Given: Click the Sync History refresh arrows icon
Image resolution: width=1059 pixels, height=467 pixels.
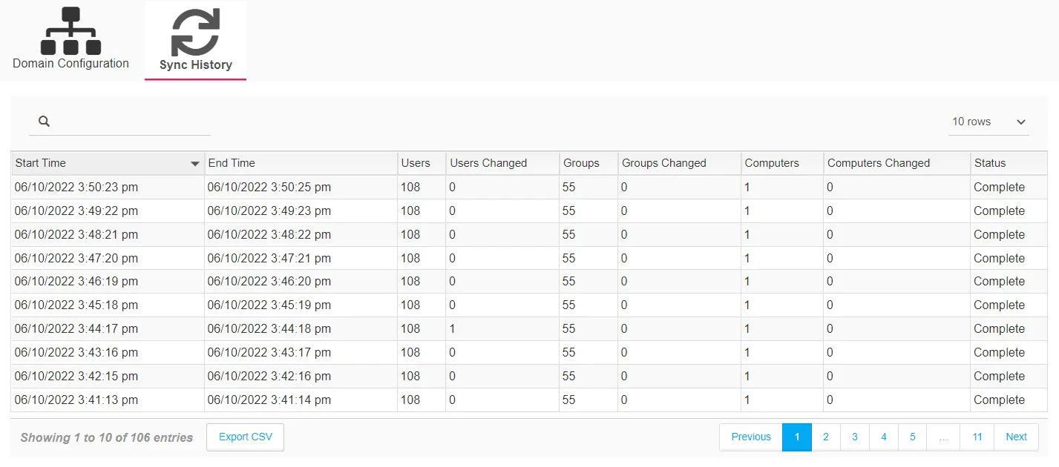Looking at the screenshot, I should (195, 33).
